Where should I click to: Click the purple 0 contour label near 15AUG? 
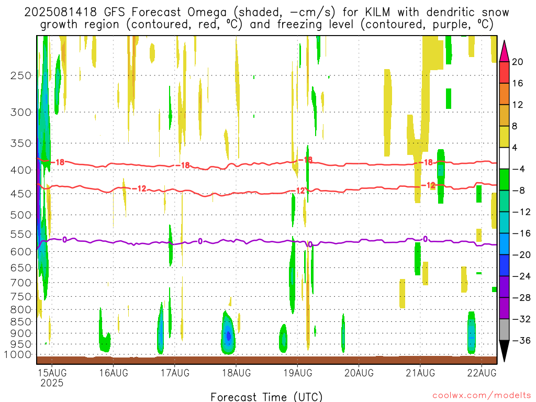pos(64,240)
